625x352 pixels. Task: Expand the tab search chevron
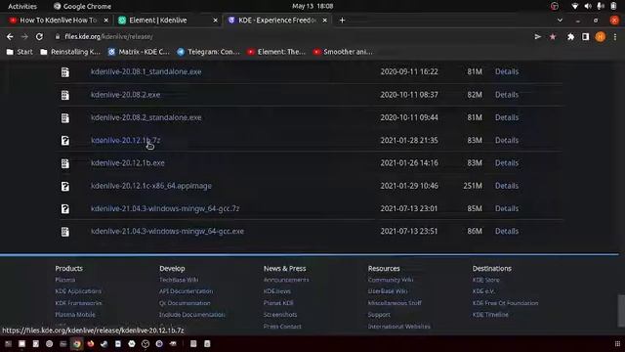click(x=560, y=20)
